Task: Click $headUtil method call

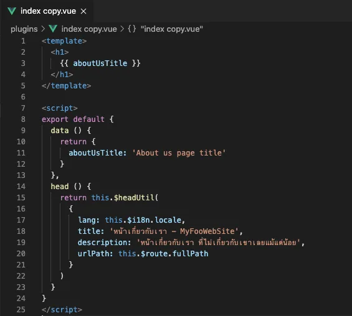Action: click(134, 198)
